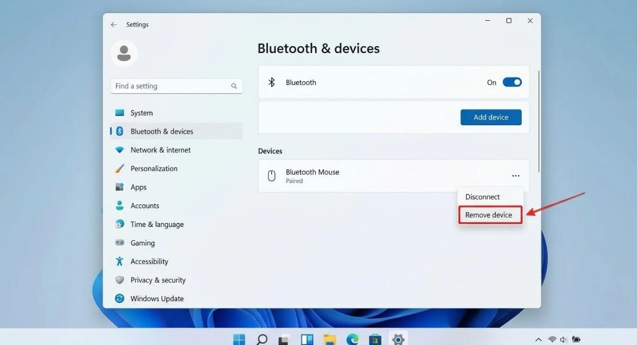The height and width of the screenshot is (345, 637).
Task: Select Bluetooth & devices in the sidebar
Action: click(176, 132)
